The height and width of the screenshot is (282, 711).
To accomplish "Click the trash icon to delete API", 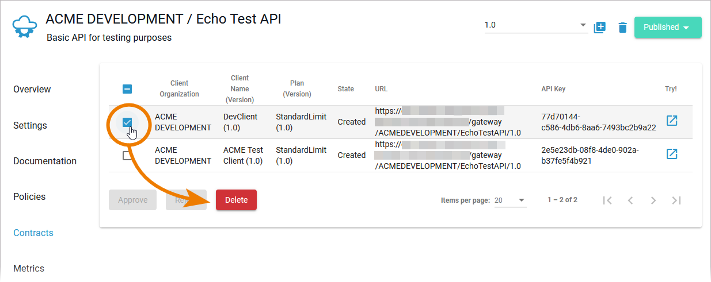I will click(x=622, y=28).
